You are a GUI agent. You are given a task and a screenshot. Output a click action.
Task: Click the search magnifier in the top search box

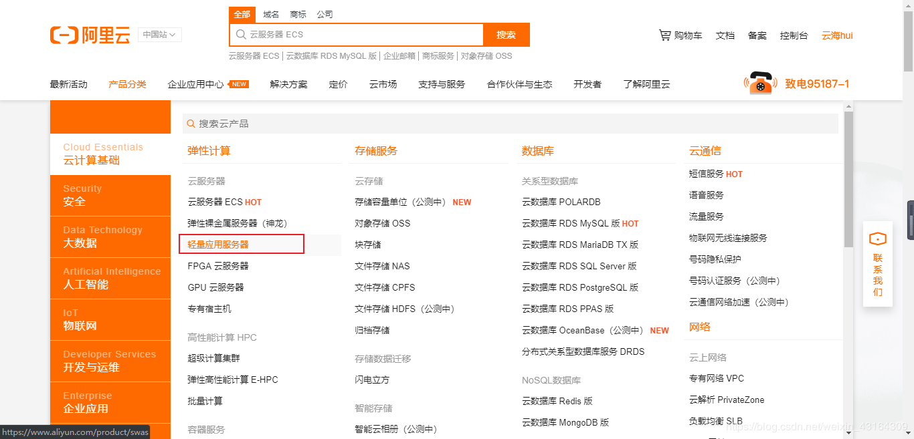tap(241, 35)
